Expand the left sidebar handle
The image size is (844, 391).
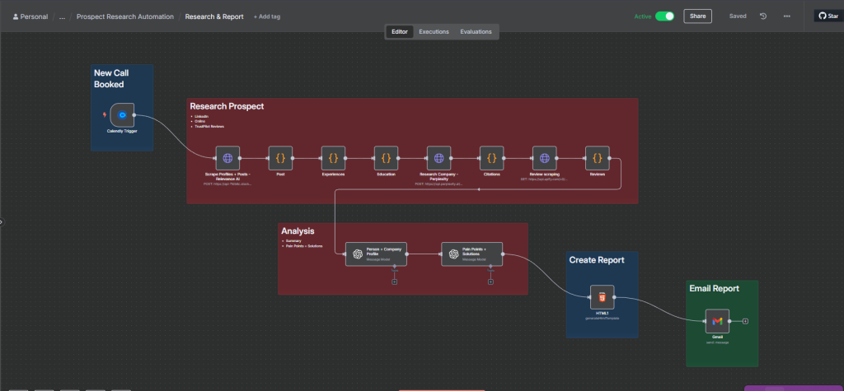pyautogui.click(x=2, y=221)
